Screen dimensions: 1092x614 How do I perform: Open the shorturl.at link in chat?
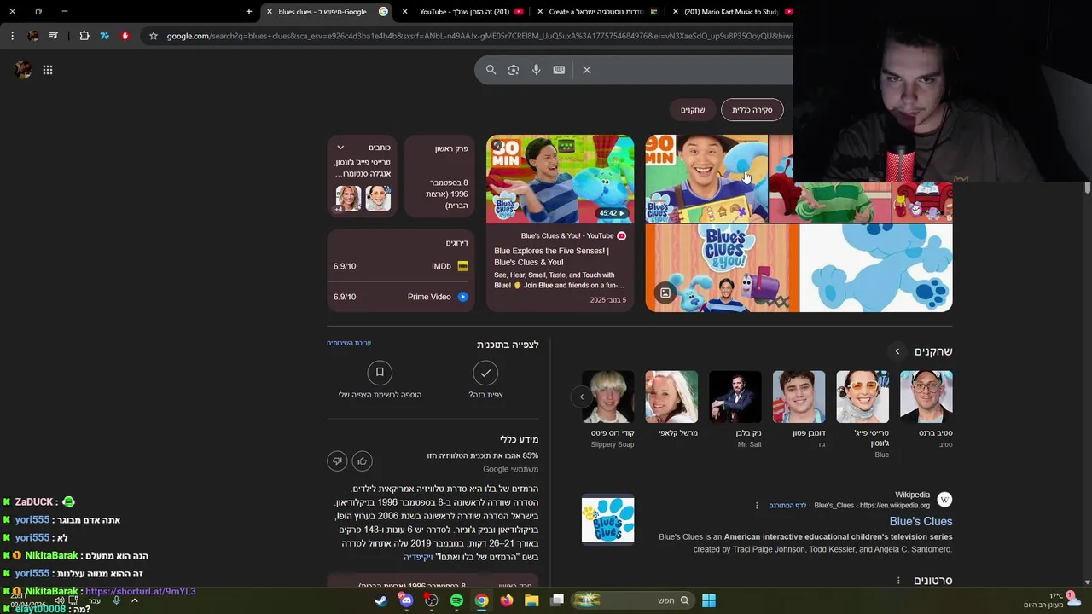(141, 591)
